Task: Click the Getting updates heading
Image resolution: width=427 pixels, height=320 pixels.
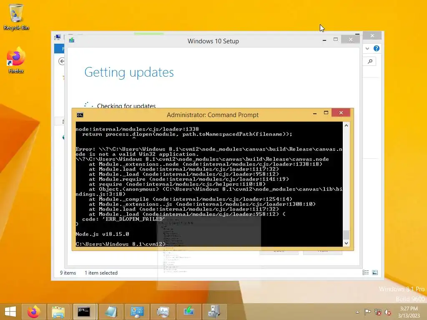Action: point(129,72)
